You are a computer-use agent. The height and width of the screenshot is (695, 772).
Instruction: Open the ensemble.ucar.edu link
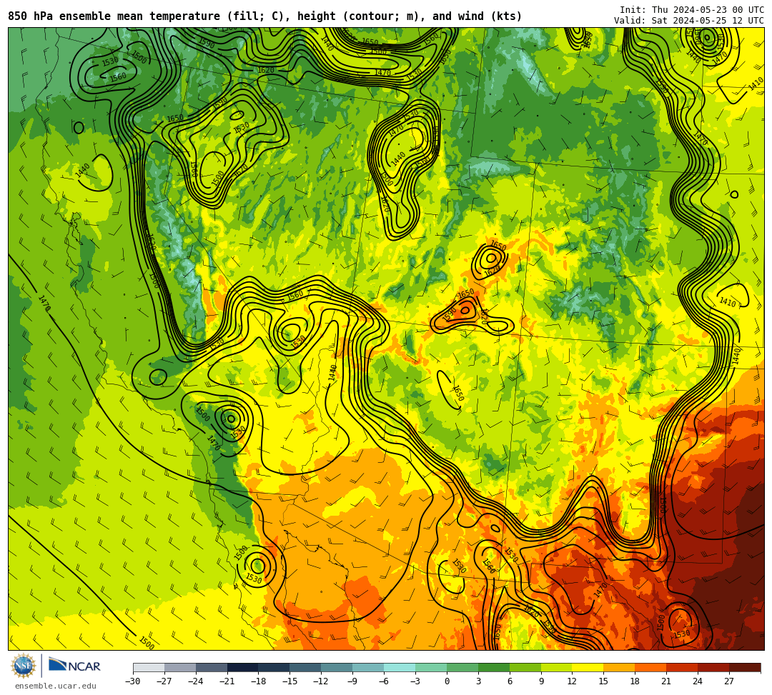pos(55,686)
